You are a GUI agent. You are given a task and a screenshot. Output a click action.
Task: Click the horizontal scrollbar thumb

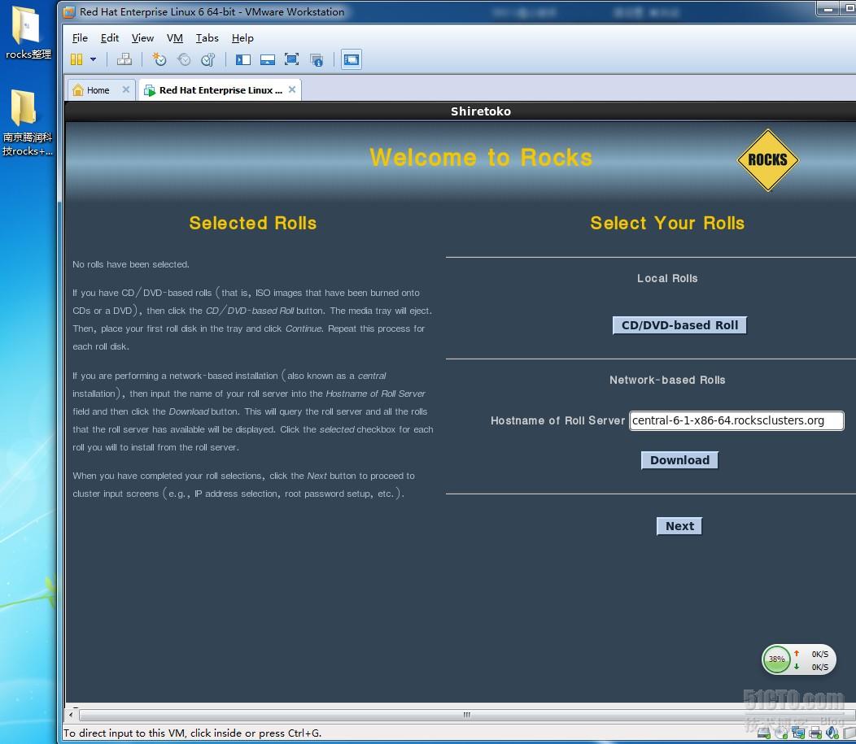coord(467,715)
